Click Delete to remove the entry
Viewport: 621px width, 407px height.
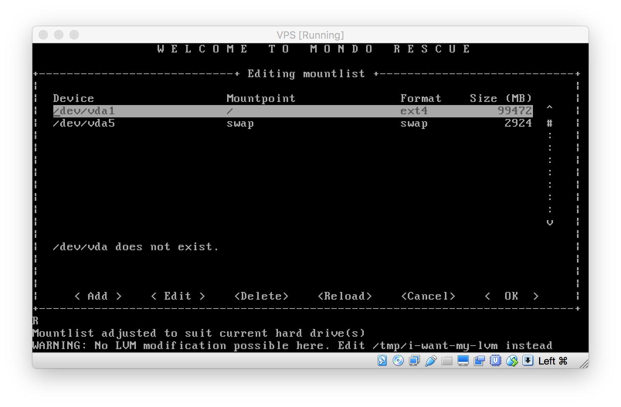pos(261,296)
